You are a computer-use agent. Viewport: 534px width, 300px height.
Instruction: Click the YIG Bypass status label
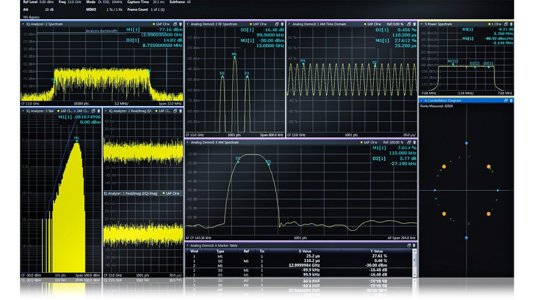point(31,17)
